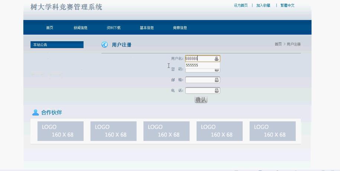Click the 确认 submit button
Viewport: 340px width, 171px height.
(x=201, y=99)
